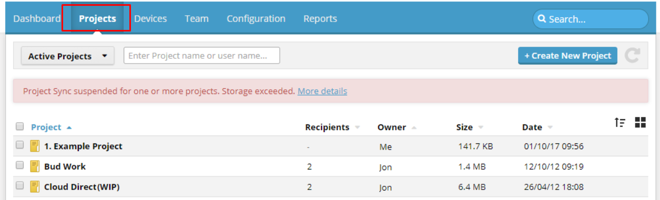This screenshot has width=660, height=200.
Task: Click the 1. Example Project folder icon
Action: 35,146
